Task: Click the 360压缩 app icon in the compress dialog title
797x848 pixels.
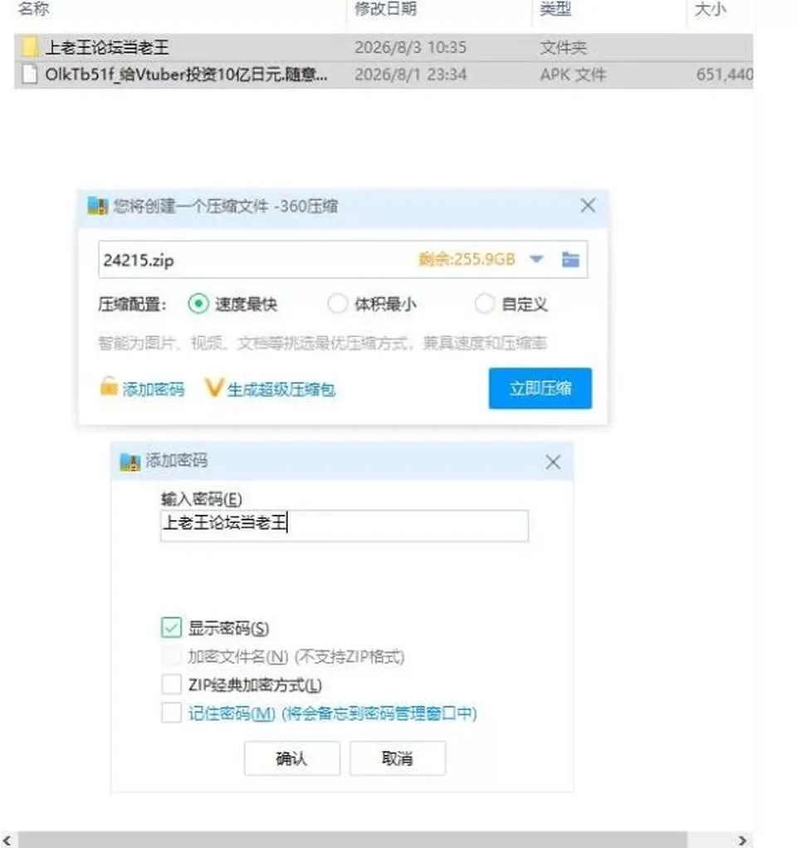Action: [98, 206]
